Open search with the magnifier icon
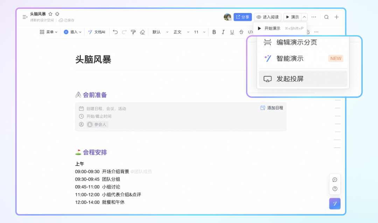Image resolution: width=378 pixels, height=223 pixels. click(326, 17)
